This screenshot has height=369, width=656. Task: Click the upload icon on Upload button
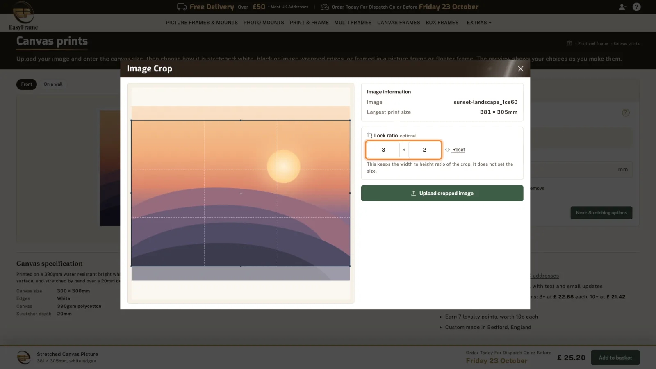point(414,194)
